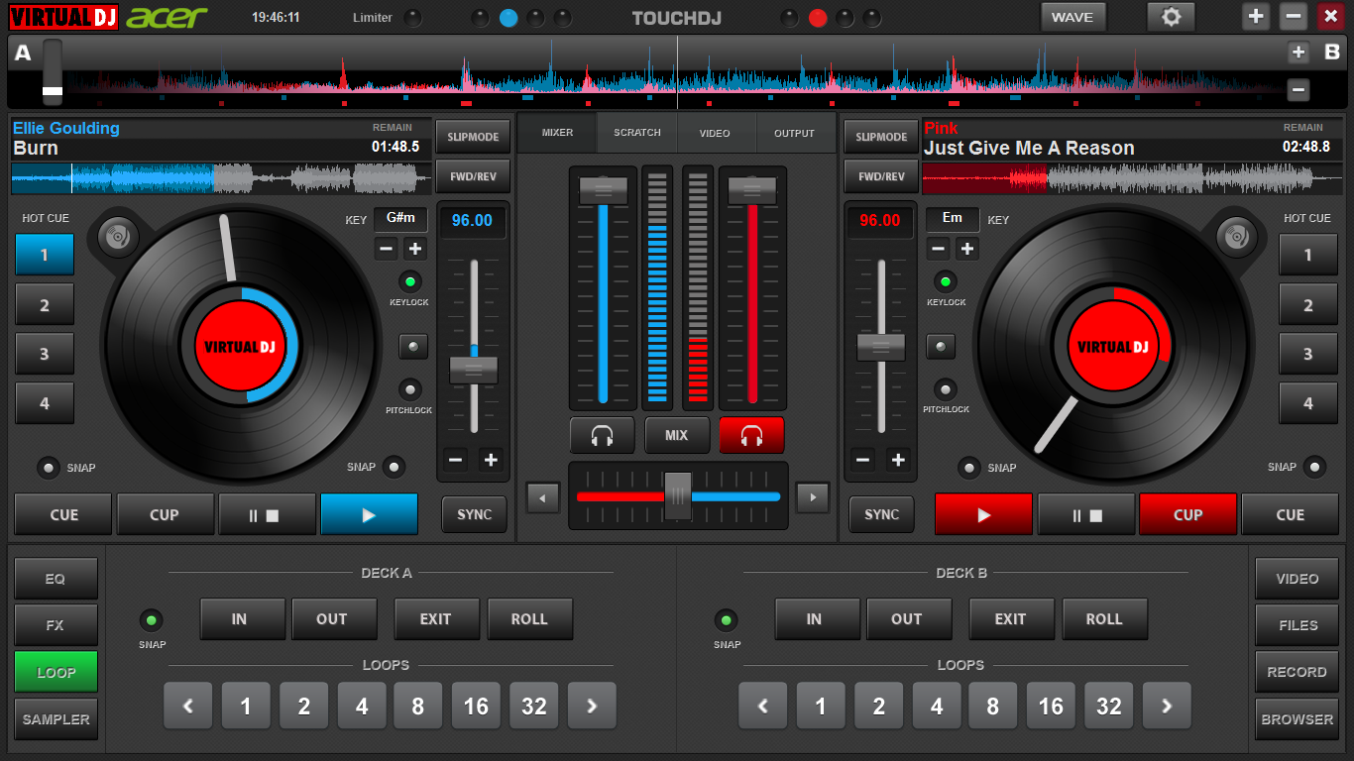Click the red CUP button on deck B
The image size is (1354, 761).
point(1187,514)
